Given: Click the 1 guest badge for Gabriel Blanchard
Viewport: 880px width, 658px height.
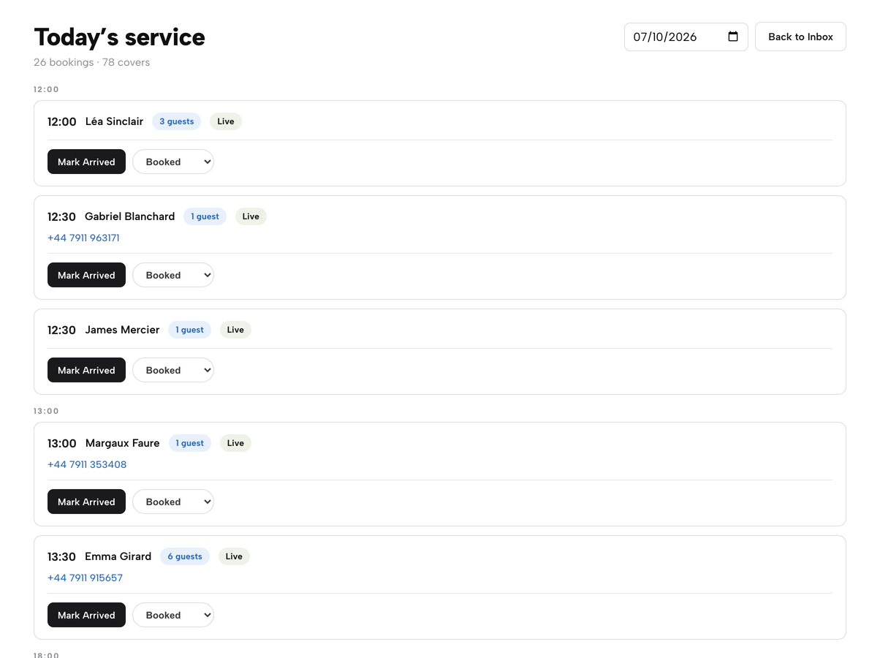Looking at the screenshot, I should tap(205, 216).
